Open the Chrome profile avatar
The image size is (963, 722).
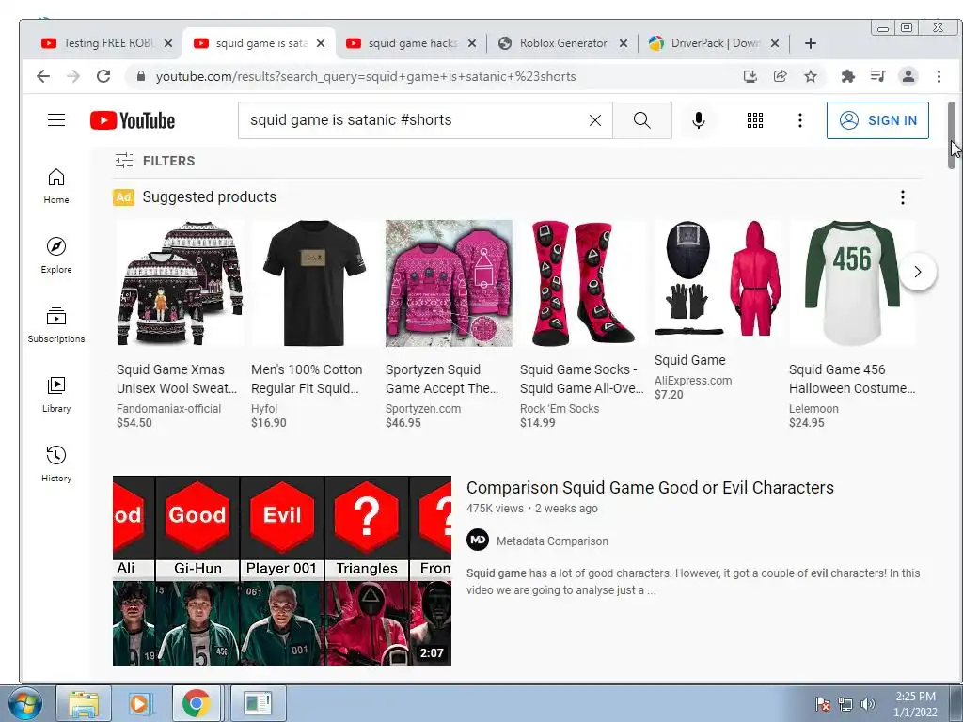click(908, 76)
